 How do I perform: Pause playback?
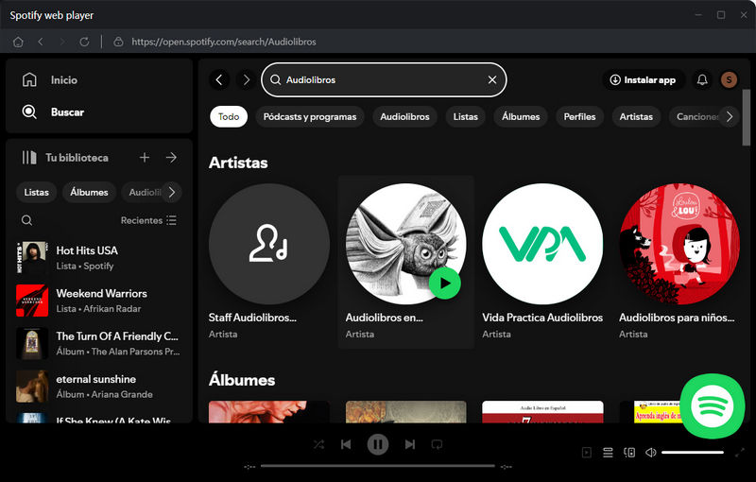[x=378, y=444]
